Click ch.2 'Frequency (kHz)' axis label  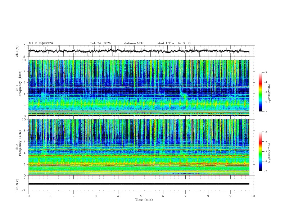click(x=20, y=143)
